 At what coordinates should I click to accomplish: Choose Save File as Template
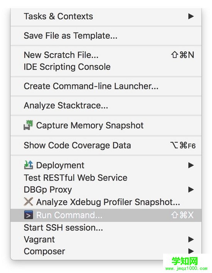[x=106, y=36]
